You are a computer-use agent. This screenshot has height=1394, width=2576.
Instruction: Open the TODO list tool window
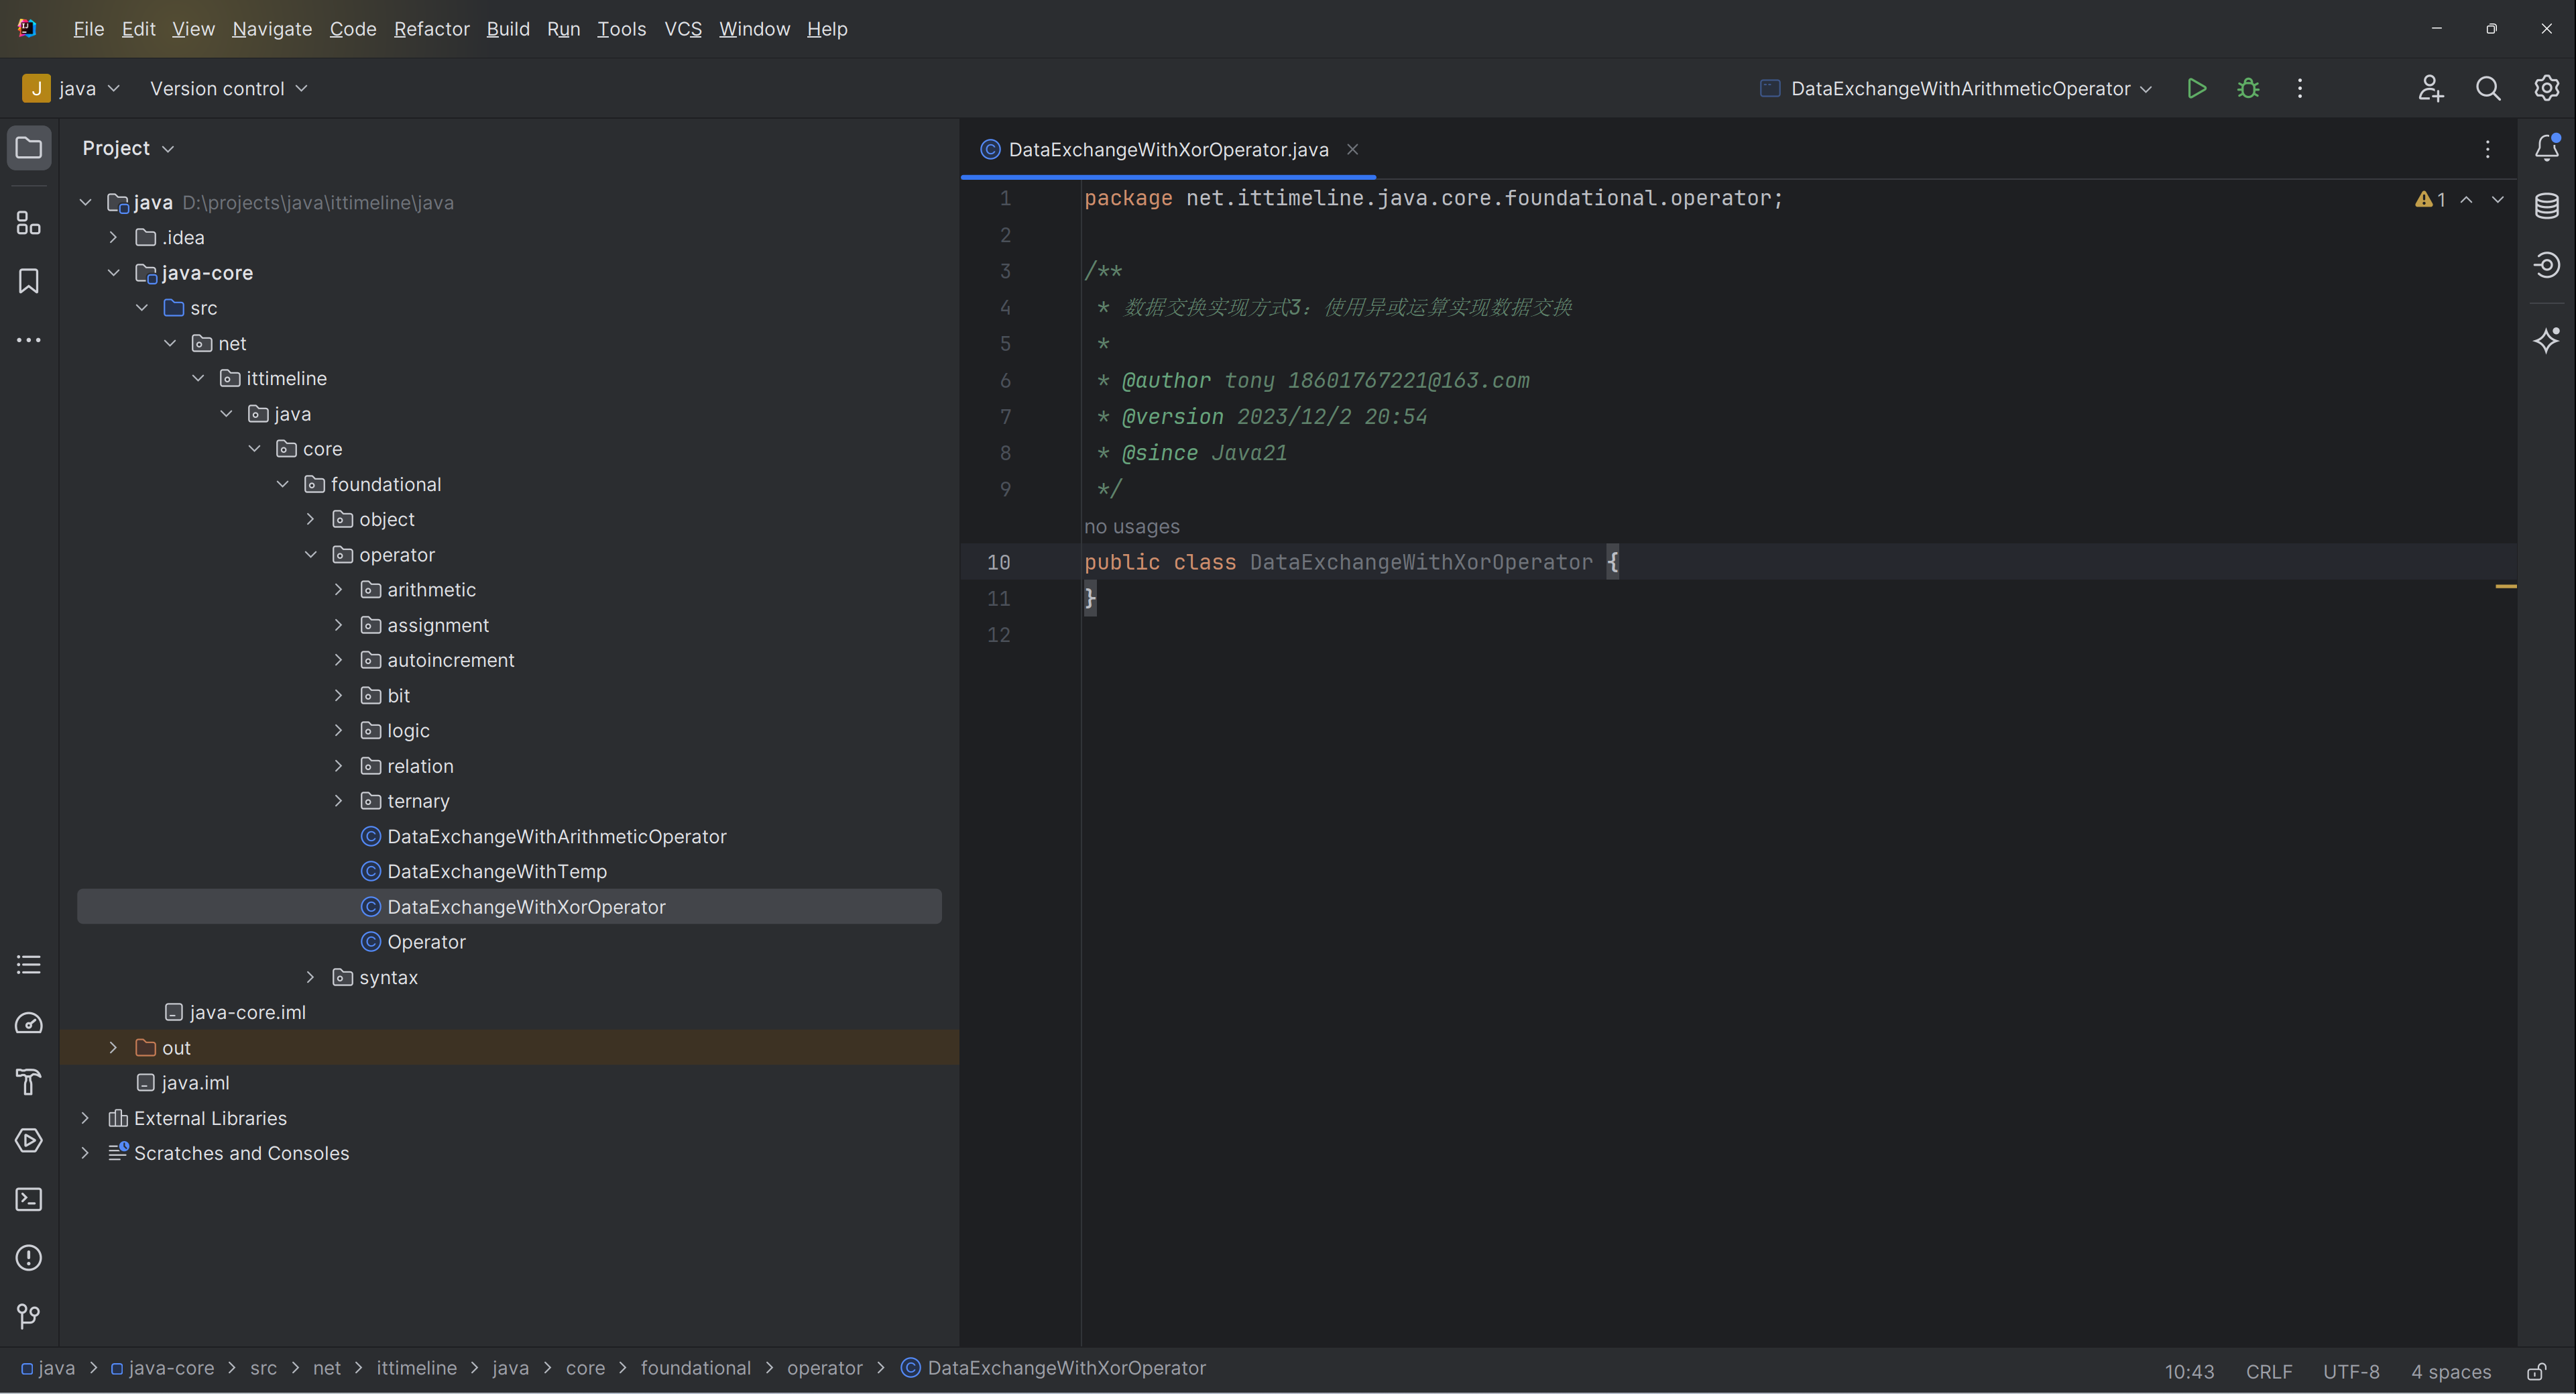pos(29,965)
